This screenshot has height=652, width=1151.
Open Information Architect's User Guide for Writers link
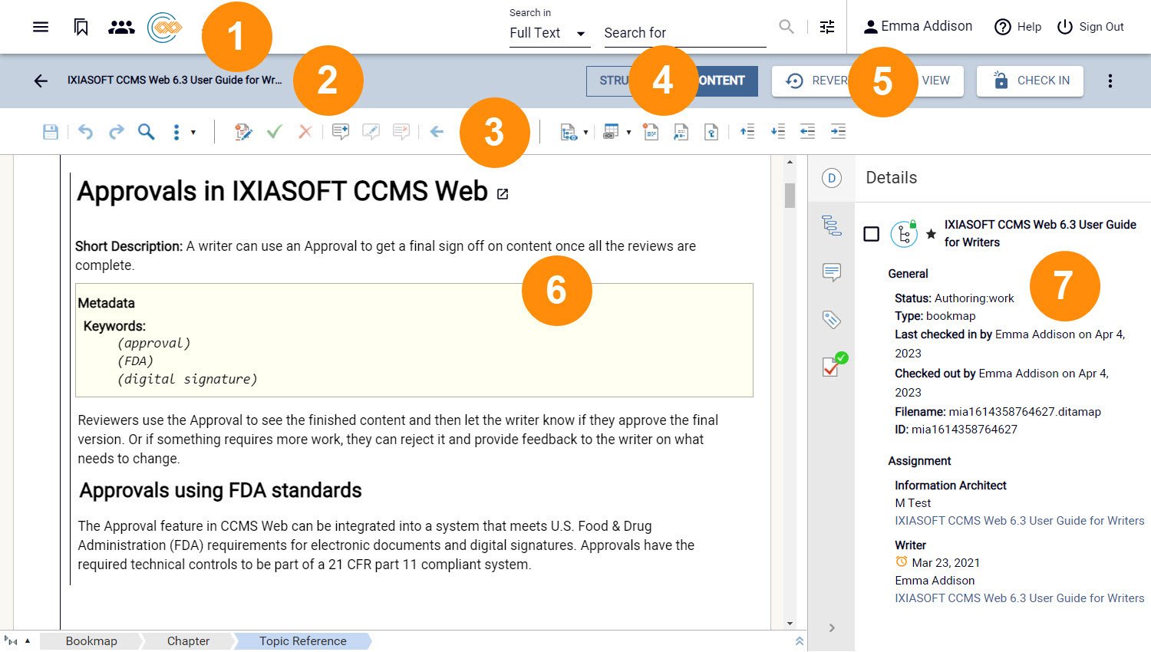[x=1019, y=521]
